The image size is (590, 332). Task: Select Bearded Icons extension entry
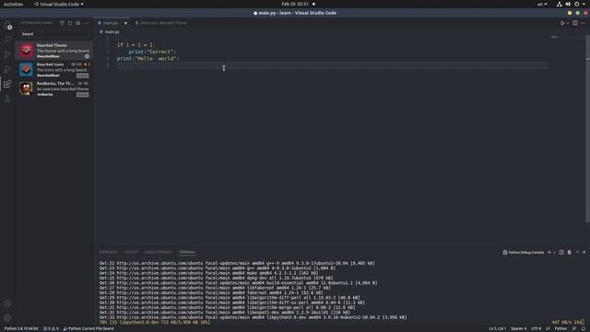pos(54,70)
